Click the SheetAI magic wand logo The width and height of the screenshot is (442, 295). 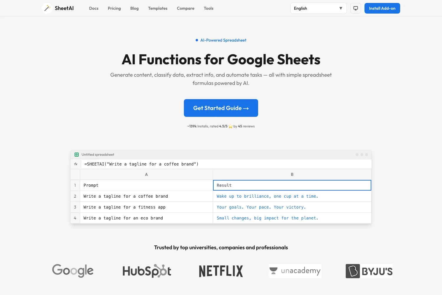click(x=47, y=8)
